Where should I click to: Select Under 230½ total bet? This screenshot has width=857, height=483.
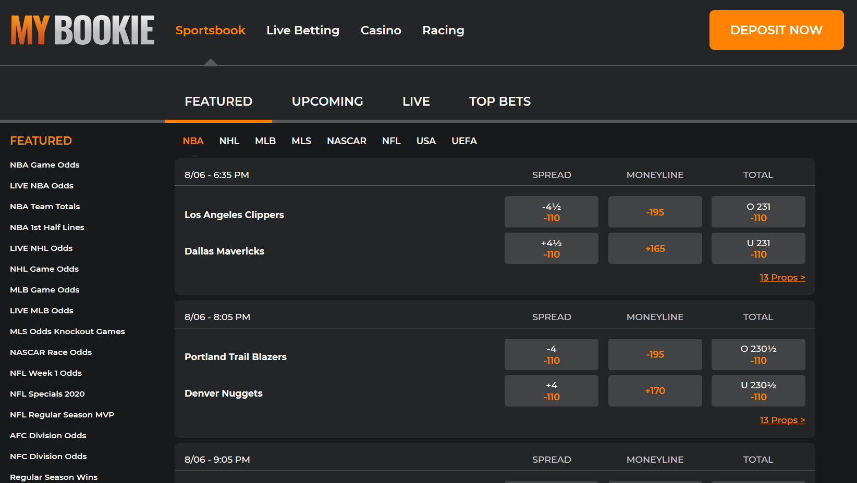(758, 391)
